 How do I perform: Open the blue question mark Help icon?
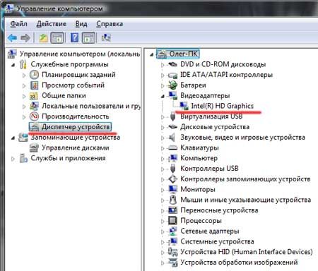tap(74, 37)
